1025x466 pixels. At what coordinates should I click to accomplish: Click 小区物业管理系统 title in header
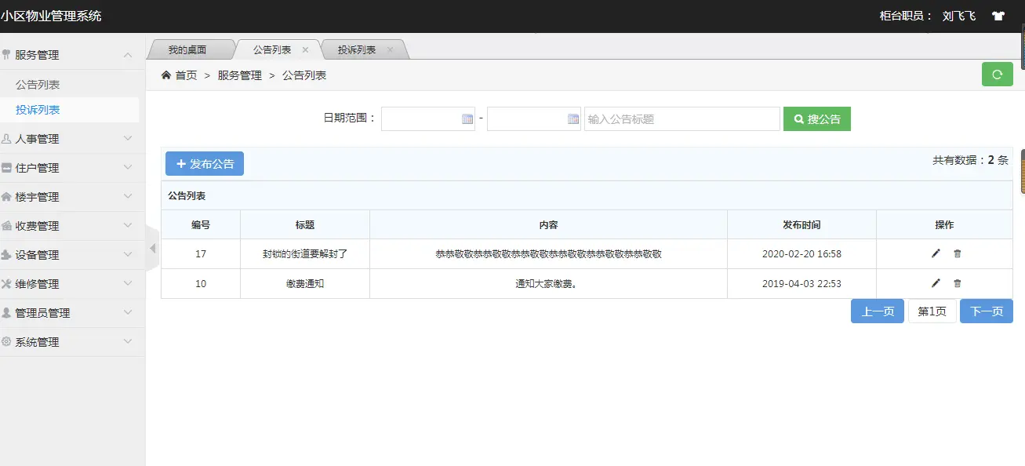coord(51,16)
